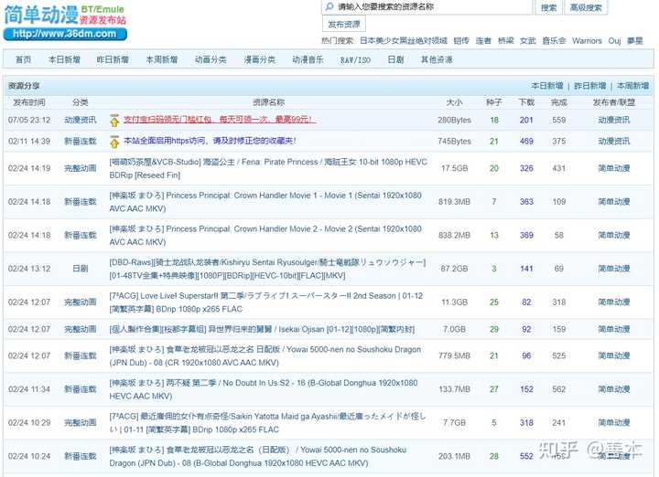Click download count 552 in last row
This screenshot has width=659, height=477.
point(526,456)
